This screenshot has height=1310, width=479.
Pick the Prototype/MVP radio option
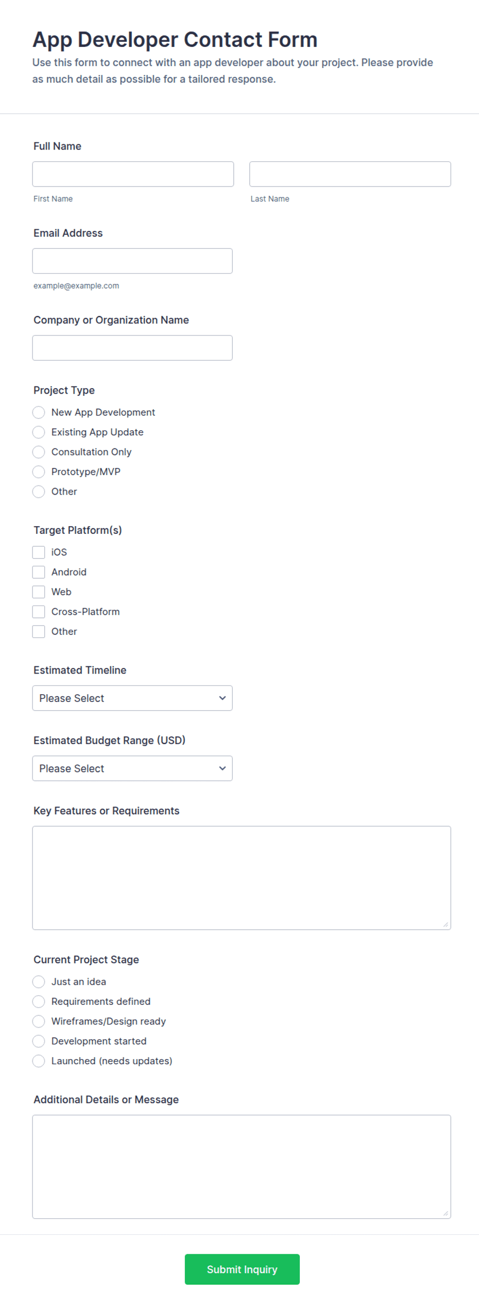(x=39, y=472)
